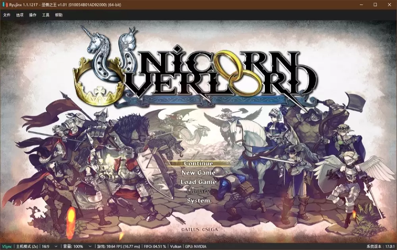Click the FIFO 04.51 % status
Viewport: 397px width, 250px height.
click(155, 246)
